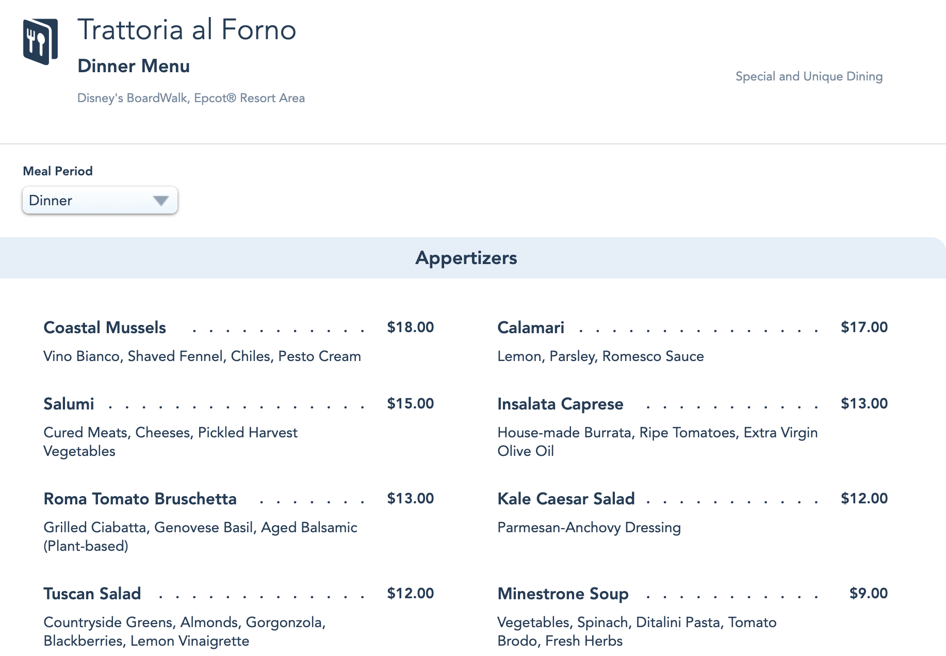Open the Meal Period dropdown
The width and height of the screenshot is (946, 656).
pyautogui.click(x=100, y=200)
